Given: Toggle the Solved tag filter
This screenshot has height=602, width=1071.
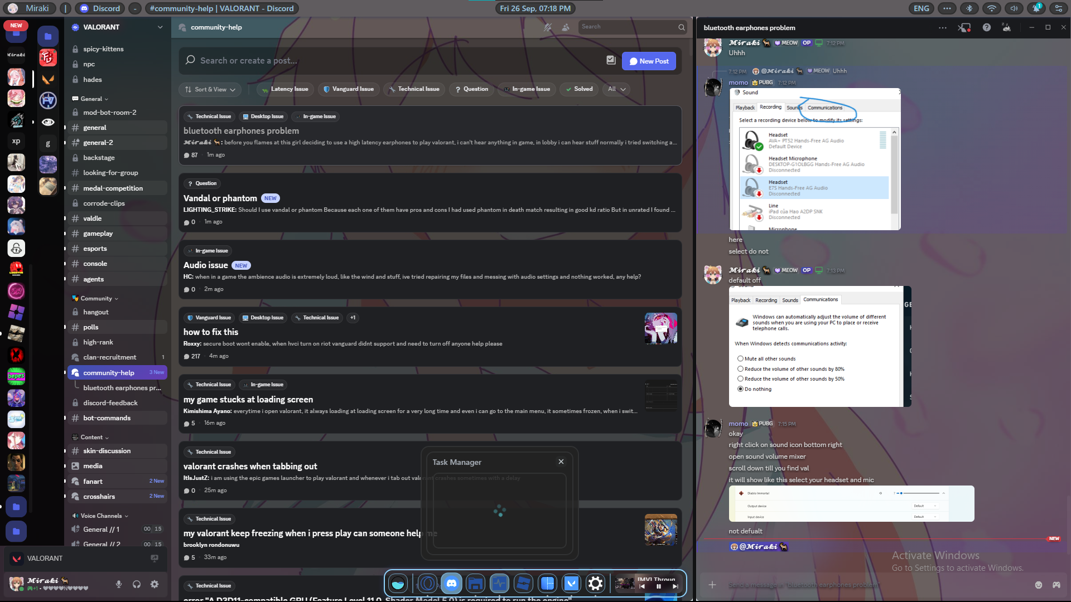Looking at the screenshot, I should (x=579, y=89).
